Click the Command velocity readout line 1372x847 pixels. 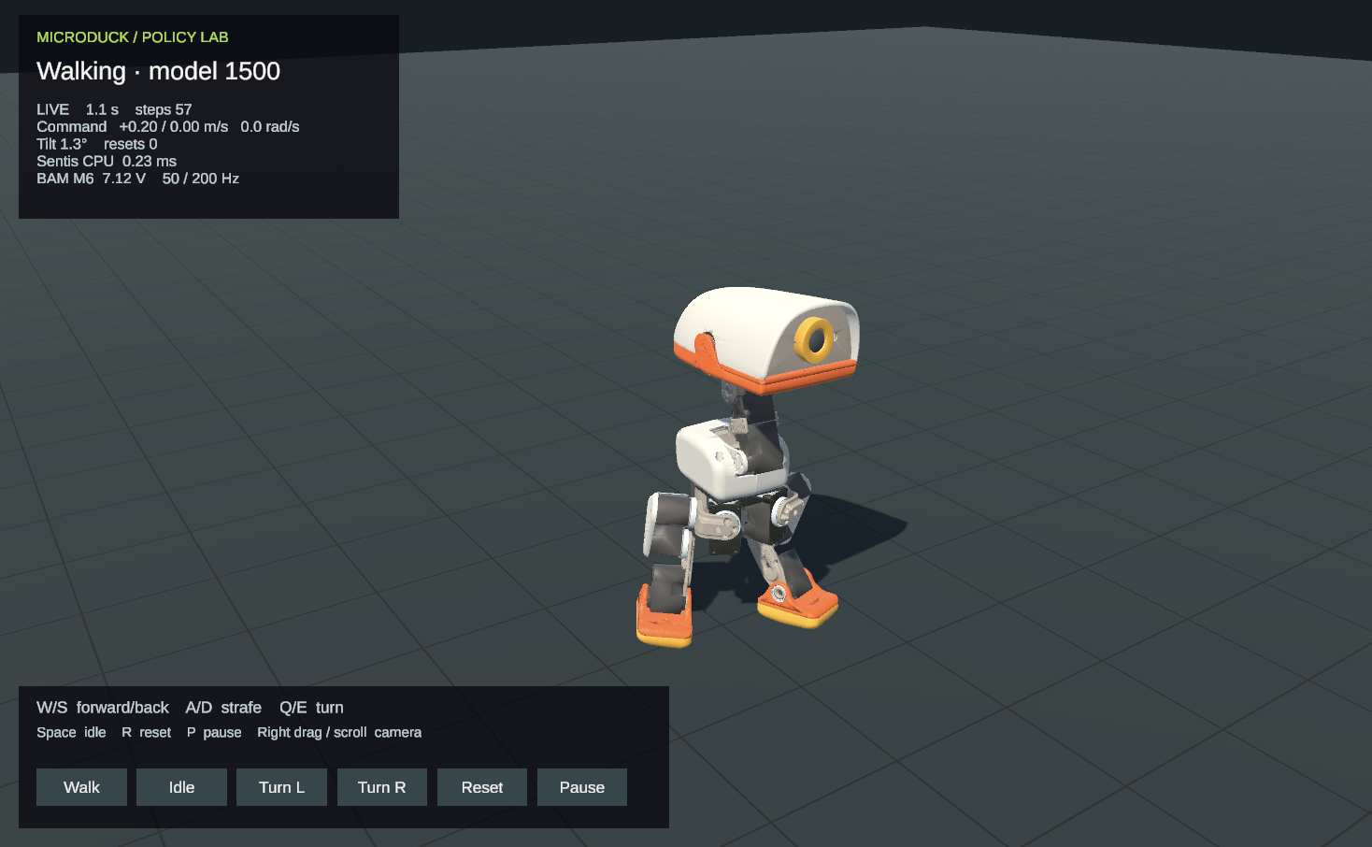pyautogui.click(x=168, y=126)
